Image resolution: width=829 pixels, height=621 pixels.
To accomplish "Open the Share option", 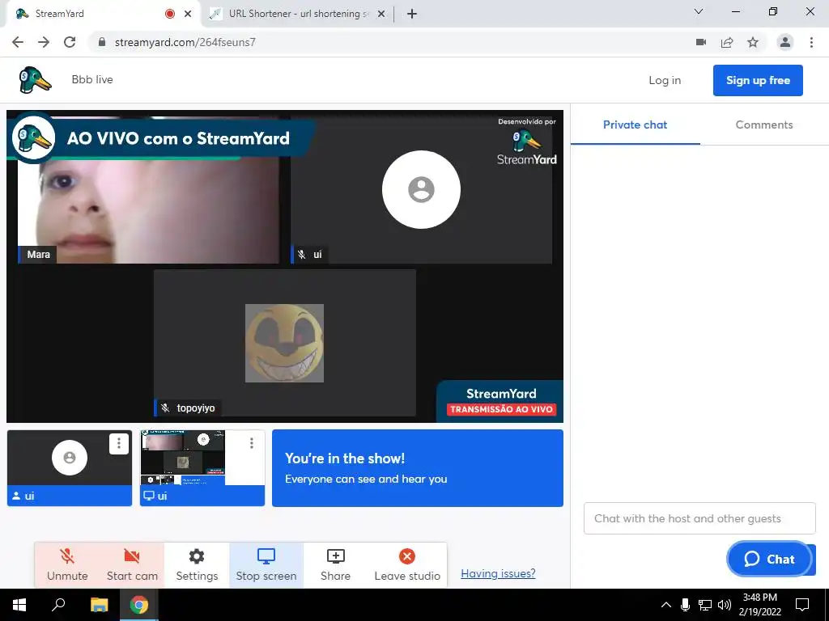I will [335, 564].
